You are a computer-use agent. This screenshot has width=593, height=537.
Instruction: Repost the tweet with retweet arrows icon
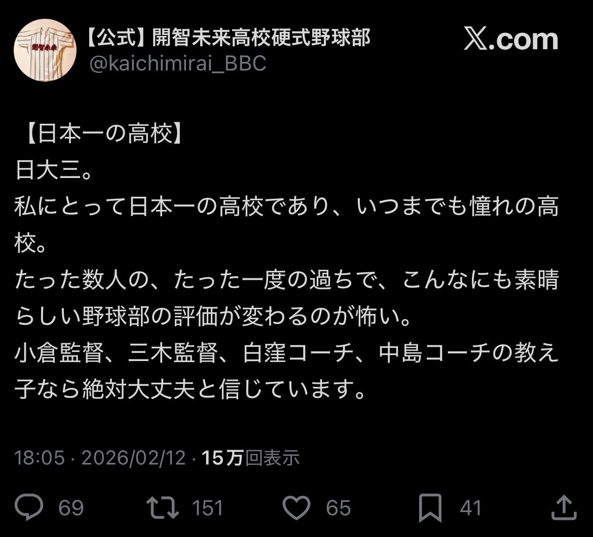(162, 508)
